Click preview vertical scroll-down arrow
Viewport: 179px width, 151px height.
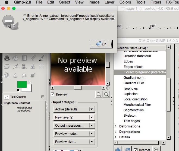click(x=108, y=84)
